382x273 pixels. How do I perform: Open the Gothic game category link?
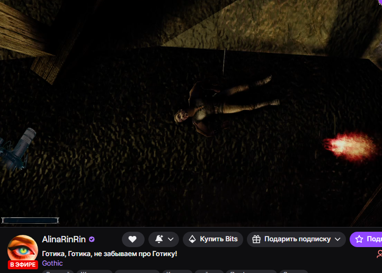pos(52,263)
